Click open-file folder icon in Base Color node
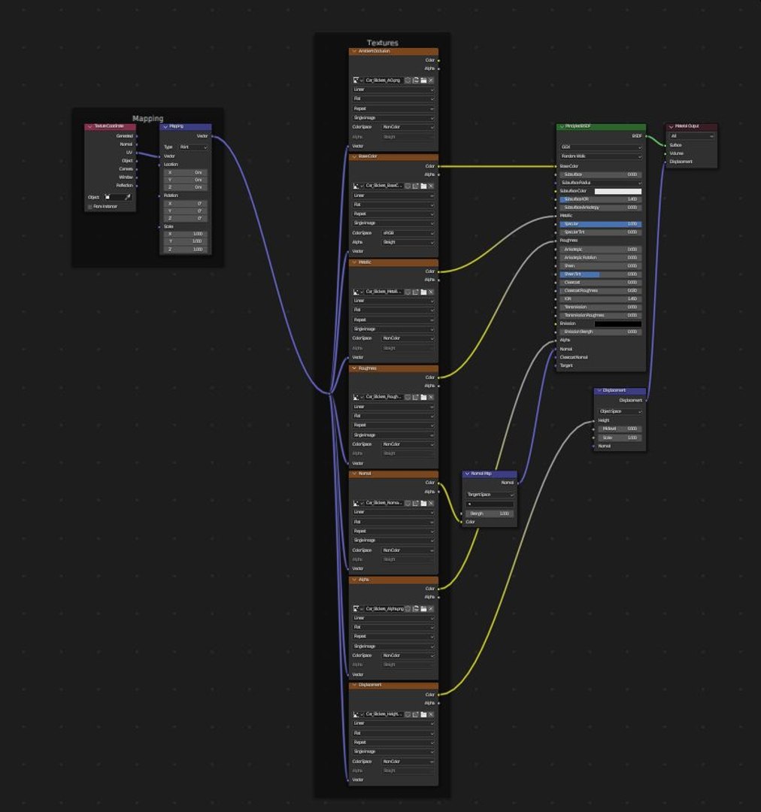Viewport: 761px width, 812px height. pos(423,186)
